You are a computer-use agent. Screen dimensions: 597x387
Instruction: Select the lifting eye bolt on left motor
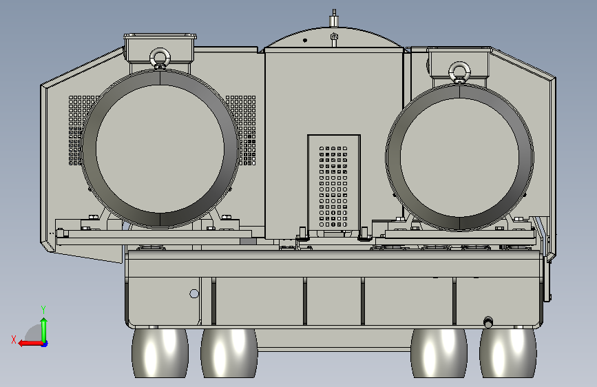coord(160,59)
